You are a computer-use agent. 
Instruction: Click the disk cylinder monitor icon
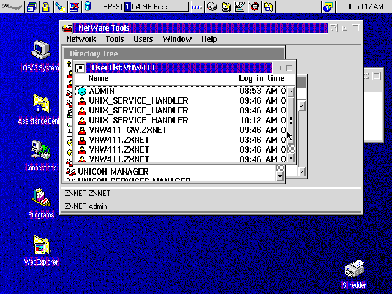click(88, 7)
